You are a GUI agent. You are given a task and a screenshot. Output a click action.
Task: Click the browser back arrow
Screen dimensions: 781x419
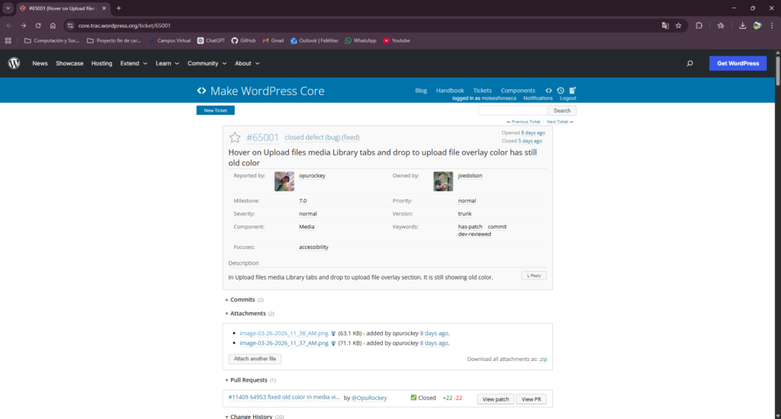click(9, 25)
